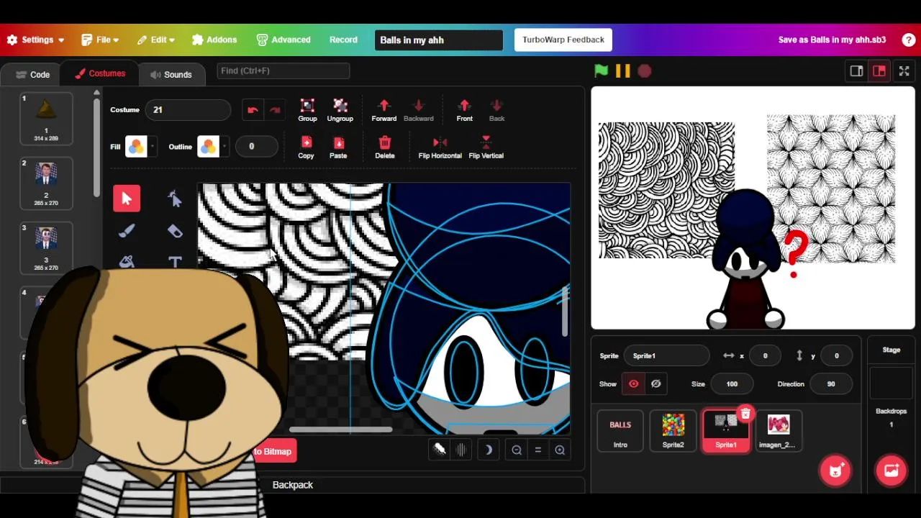Click the Find (Ctrl+F) search box
Viewport: 921px width, 518px height.
pyautogui.click(x=283, y=71)
